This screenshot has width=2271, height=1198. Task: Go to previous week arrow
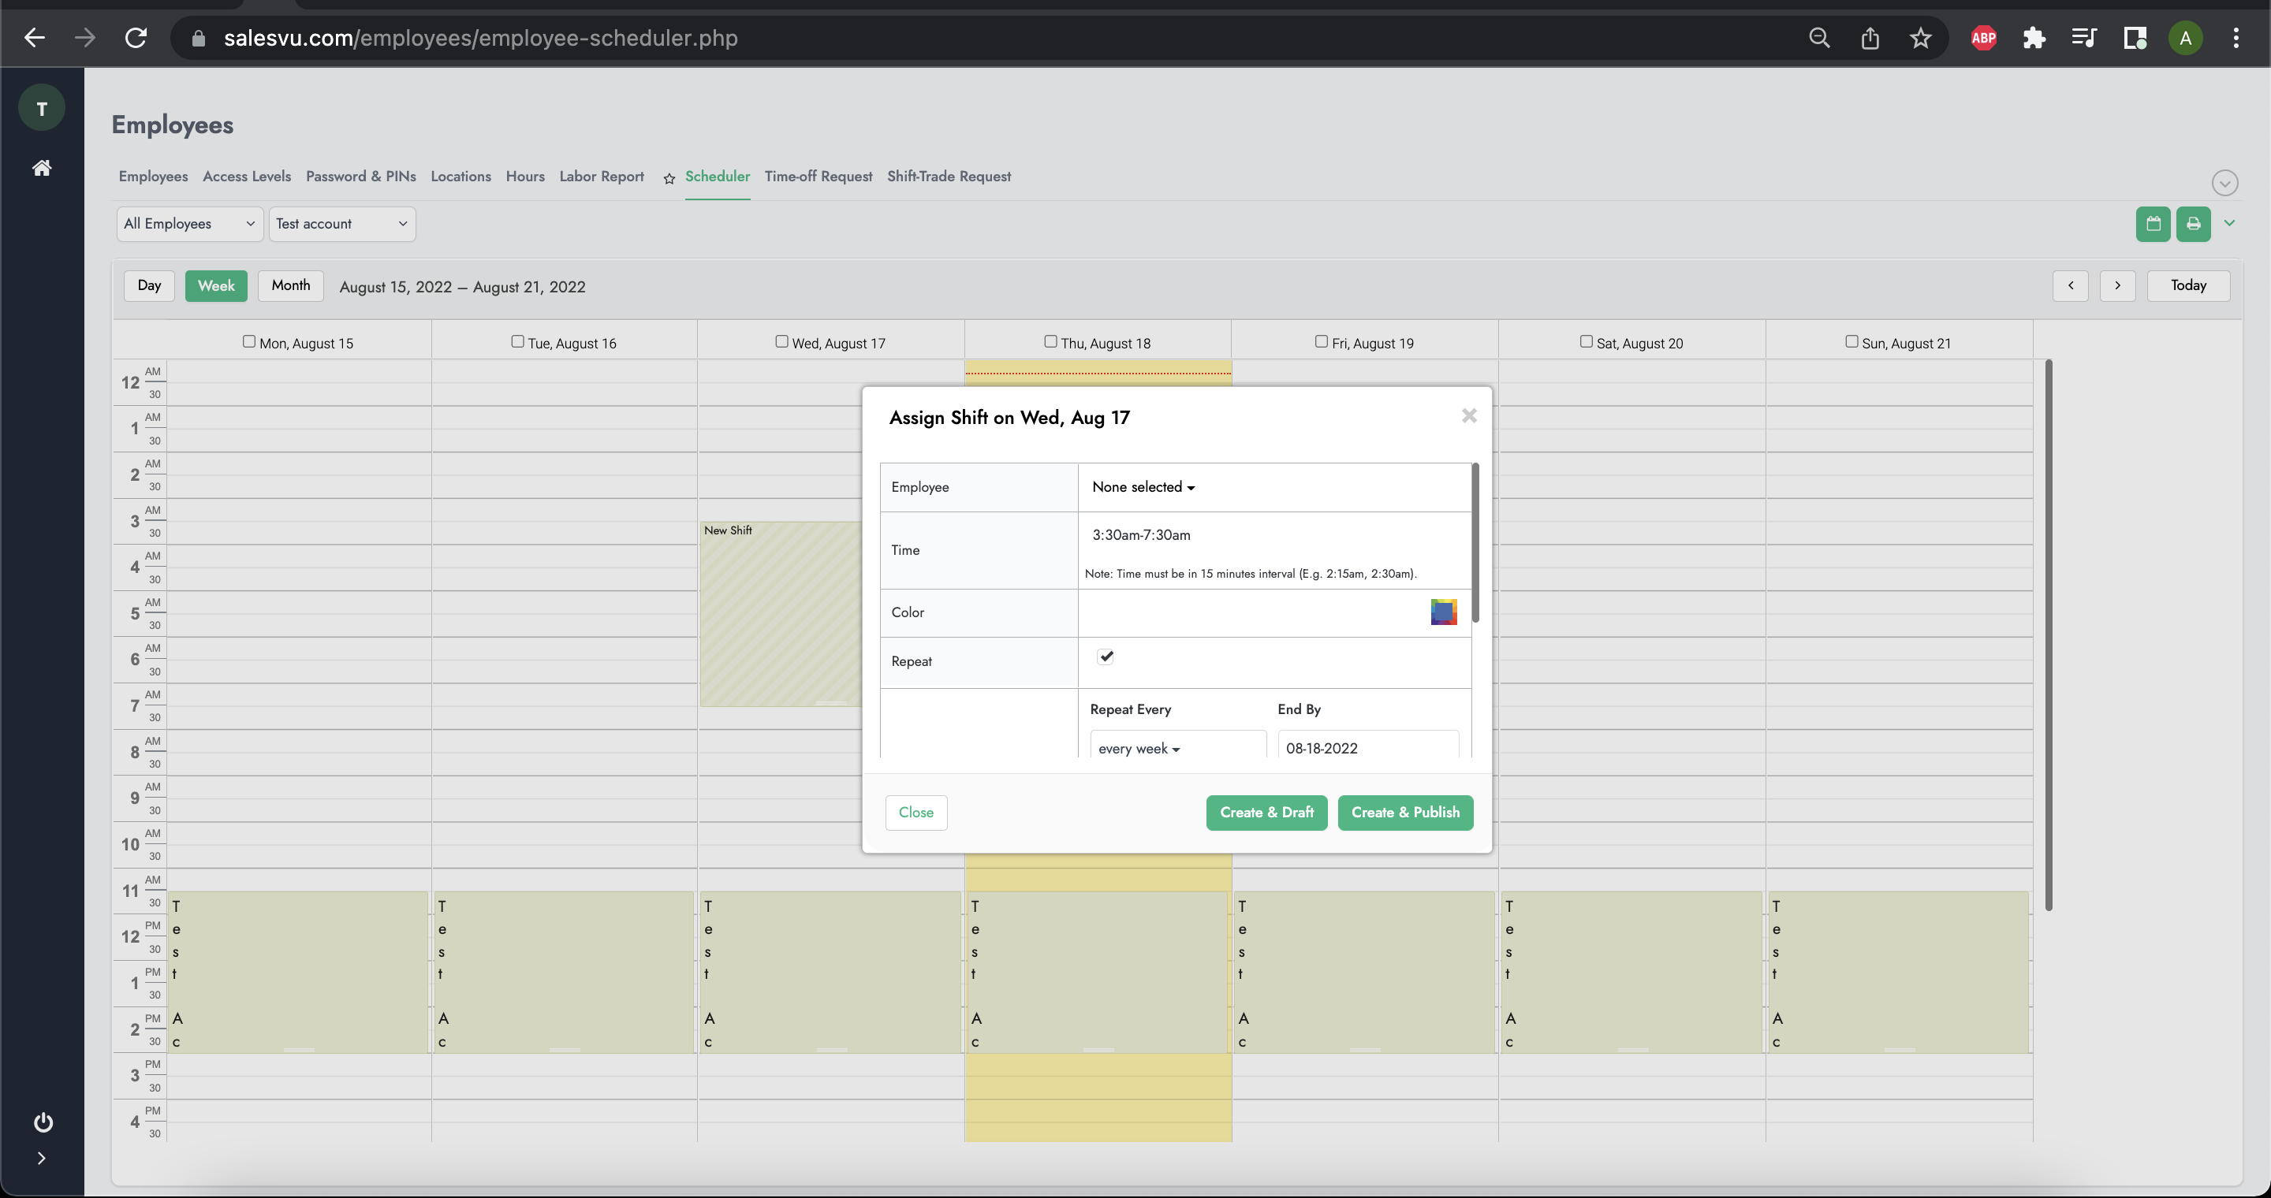[2070, 285]
